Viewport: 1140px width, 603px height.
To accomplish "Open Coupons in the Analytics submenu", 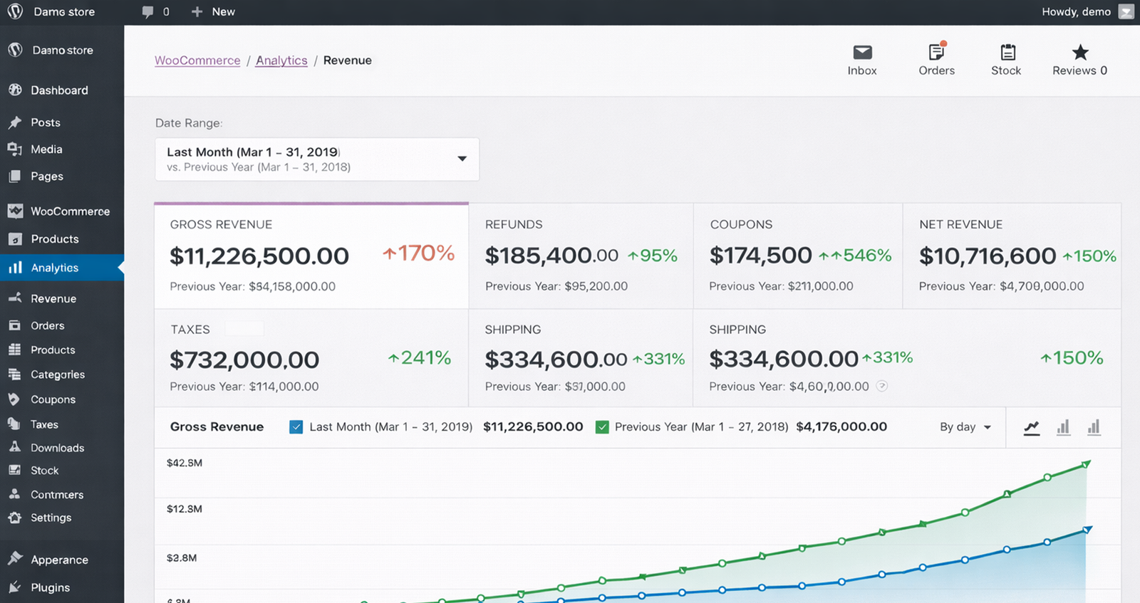I will 53,399.
